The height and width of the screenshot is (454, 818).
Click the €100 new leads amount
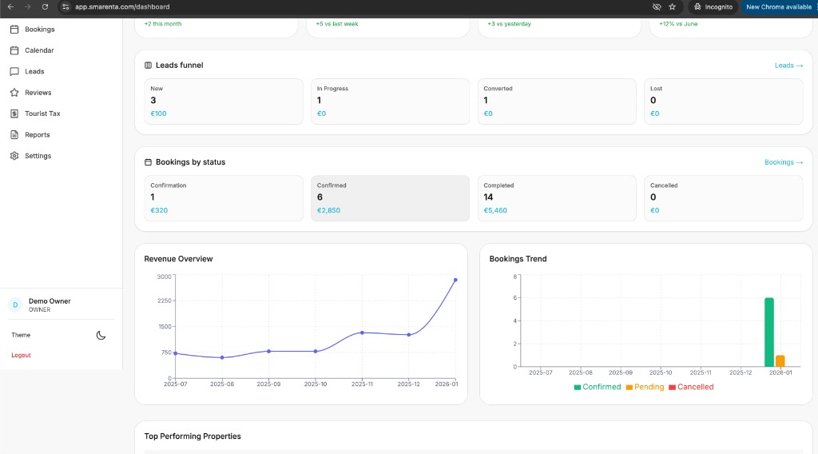pos(159,113)
